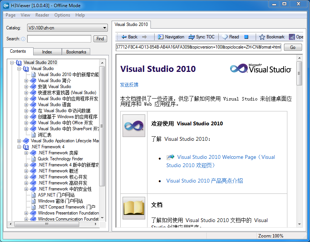Open the Help menu

coord(80,15)
